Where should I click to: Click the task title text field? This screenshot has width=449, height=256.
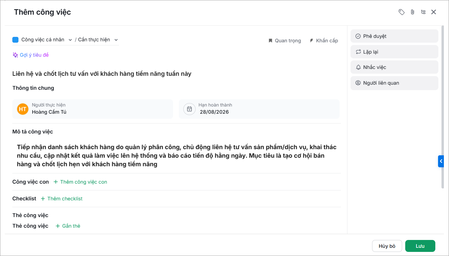[x=176, y=74]
